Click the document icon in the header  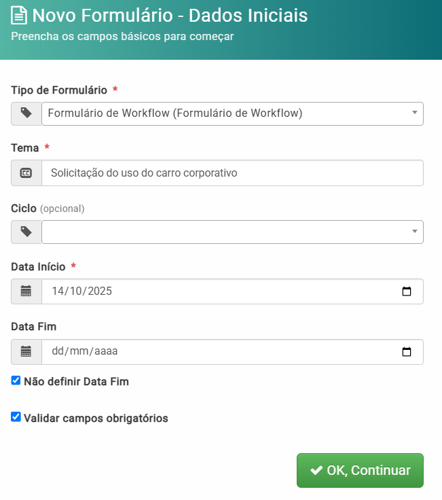coord(19,16)
